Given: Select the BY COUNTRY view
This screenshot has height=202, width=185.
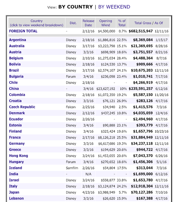Looking at the screenshot, I should pyautogui.click(x=76, y=7).
